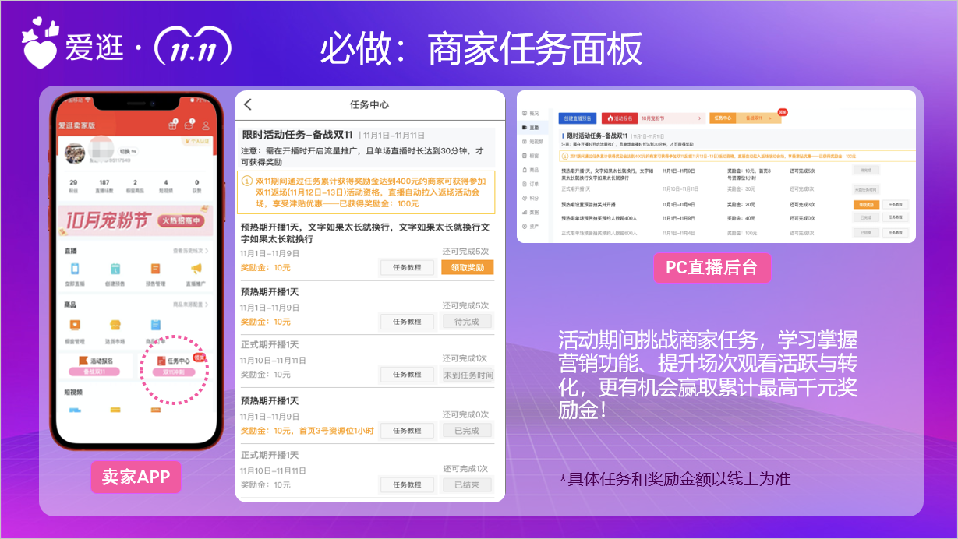Open 任务中心 entry in the phone app
The width and height of the screenshot is (958, 539).
(x=176, y=365)
